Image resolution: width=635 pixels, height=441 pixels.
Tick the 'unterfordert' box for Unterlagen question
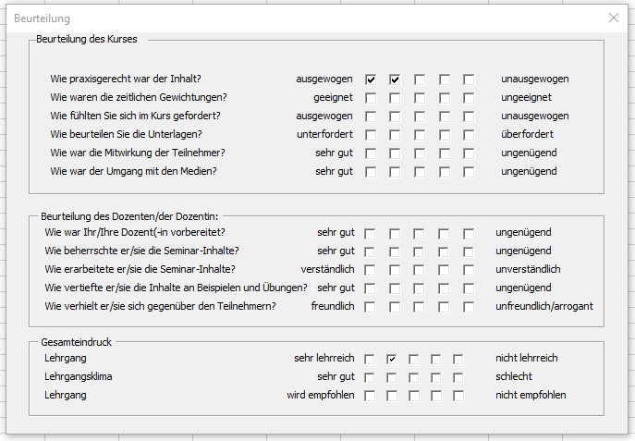(x=371, y=135)
